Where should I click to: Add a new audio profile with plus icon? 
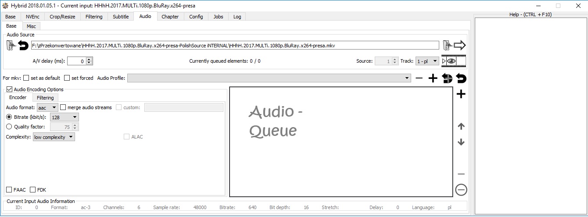click(433, 78)
